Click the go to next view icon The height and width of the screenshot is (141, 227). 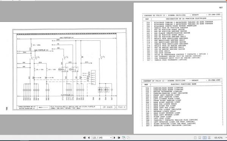128,138
